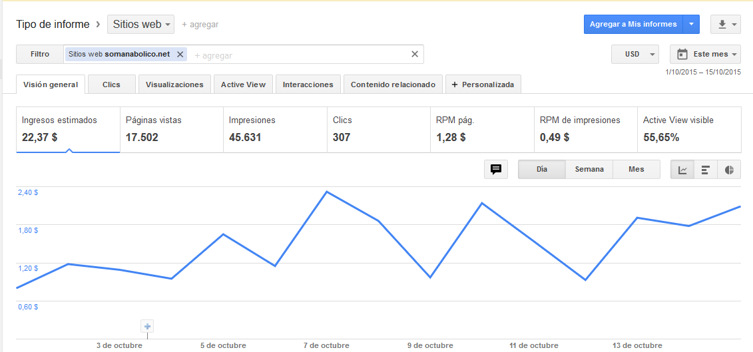Image resolution: width=753 pixels, height=352 pixels.
Task: Click the Filtro button
Action: coord(40,55)
